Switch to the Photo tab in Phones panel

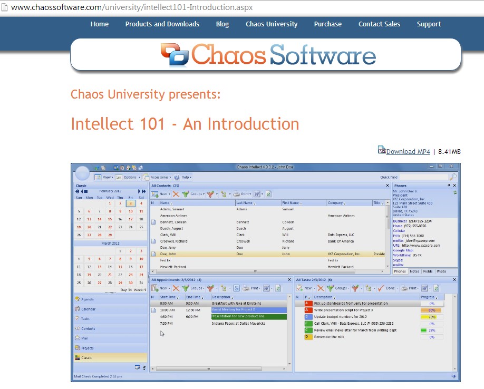pos(441,271)
